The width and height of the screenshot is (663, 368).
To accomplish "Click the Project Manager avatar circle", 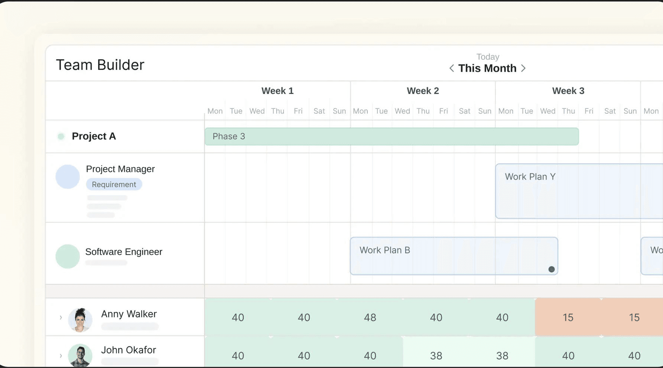I will (x=68, y=177).
